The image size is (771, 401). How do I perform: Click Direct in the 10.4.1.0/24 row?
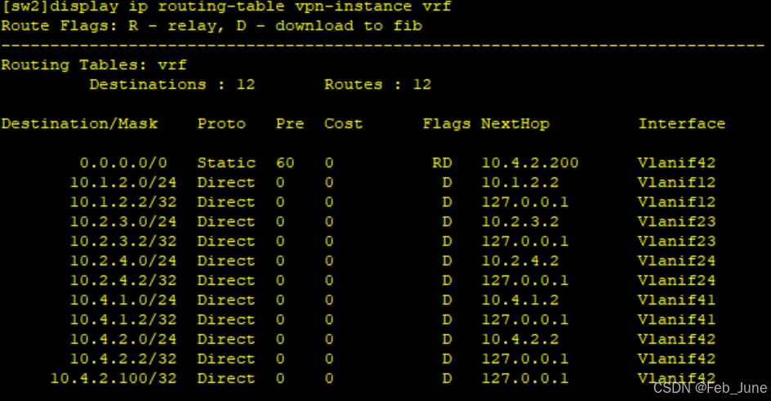[226, 300]
